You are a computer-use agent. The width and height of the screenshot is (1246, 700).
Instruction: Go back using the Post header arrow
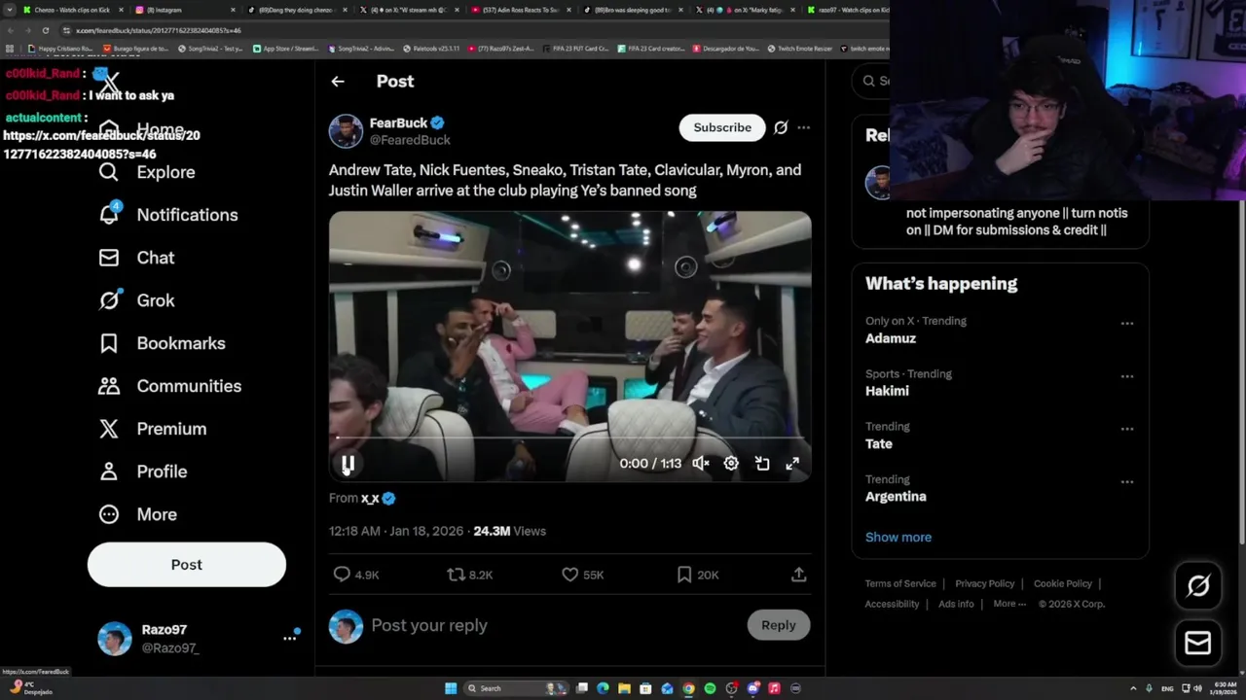pos(338,82)
